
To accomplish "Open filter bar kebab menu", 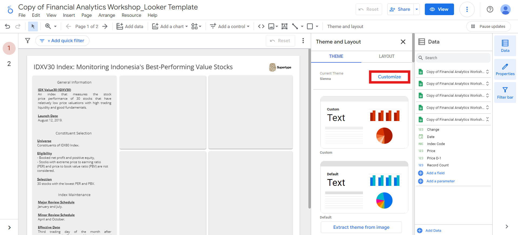I will pos(303,41).
